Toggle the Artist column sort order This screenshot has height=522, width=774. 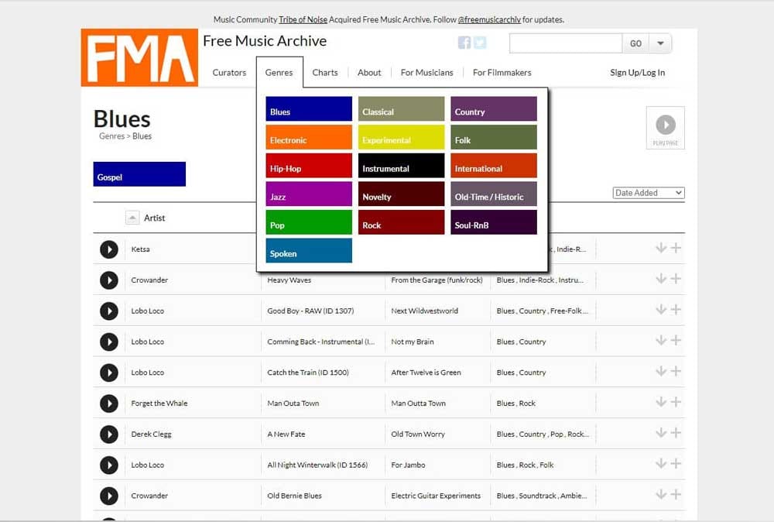132,218
